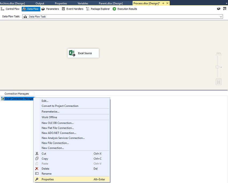Click the Event Handlers icon
The image size is (228, 183).
63,9
